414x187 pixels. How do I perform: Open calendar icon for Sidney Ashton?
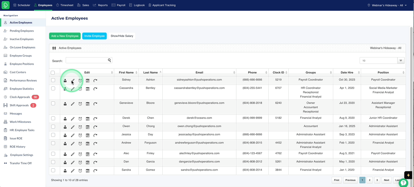(x=87, y=80)
